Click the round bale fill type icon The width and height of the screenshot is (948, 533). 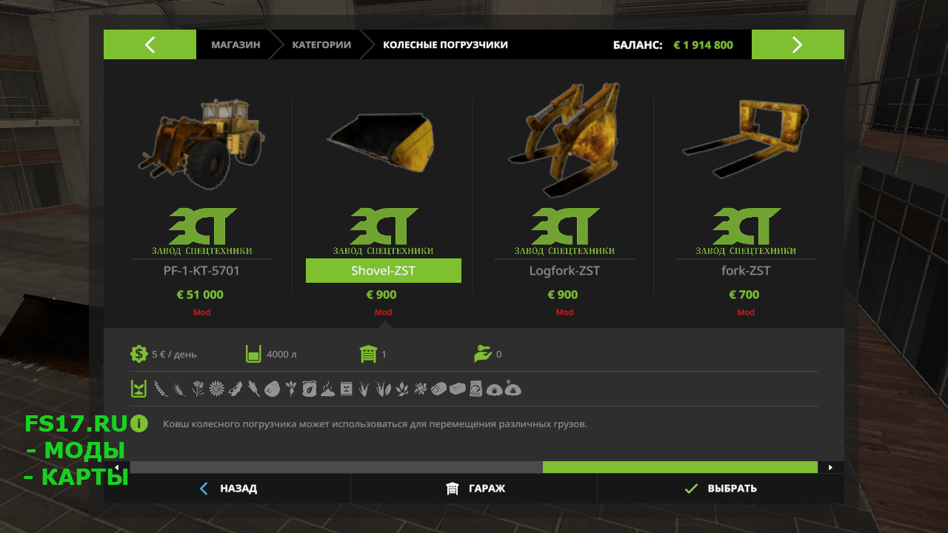(438, 389)
